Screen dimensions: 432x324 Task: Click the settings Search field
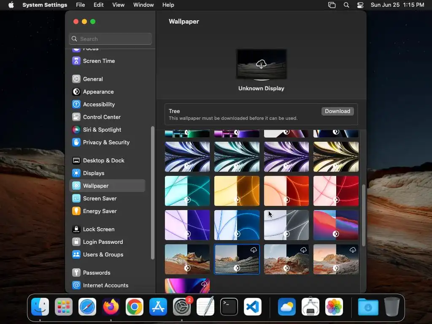coord(110,39)
